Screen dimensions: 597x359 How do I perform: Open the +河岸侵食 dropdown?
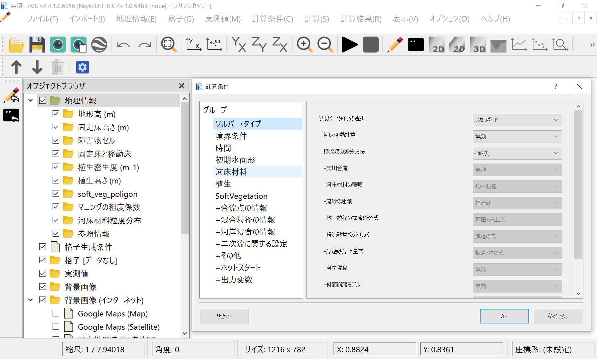pos(517,270)
